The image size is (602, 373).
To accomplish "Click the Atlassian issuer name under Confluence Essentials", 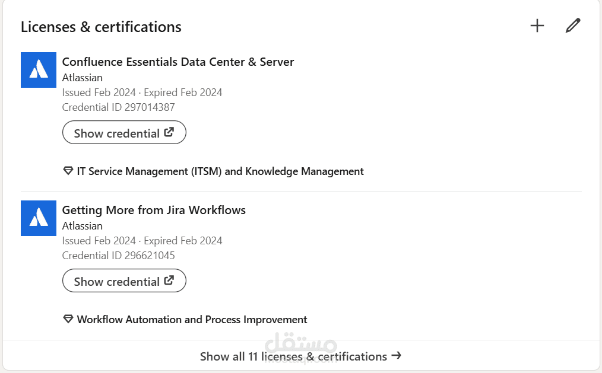I will 82,78.
